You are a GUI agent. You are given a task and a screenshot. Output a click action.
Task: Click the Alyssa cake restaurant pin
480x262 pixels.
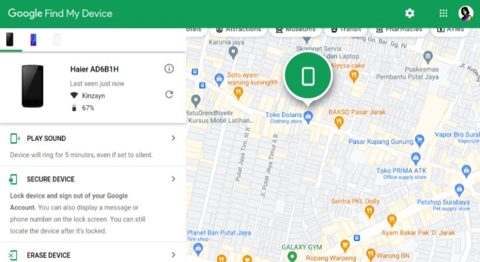(354, 76)
